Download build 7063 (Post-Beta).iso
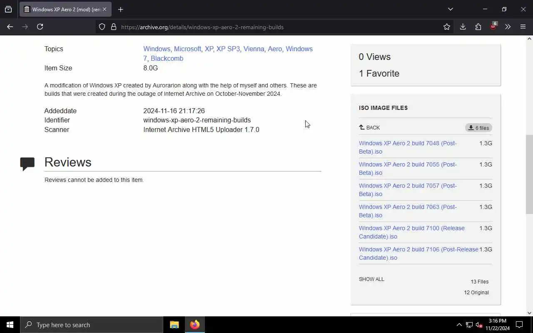 (x=408, y=211)
